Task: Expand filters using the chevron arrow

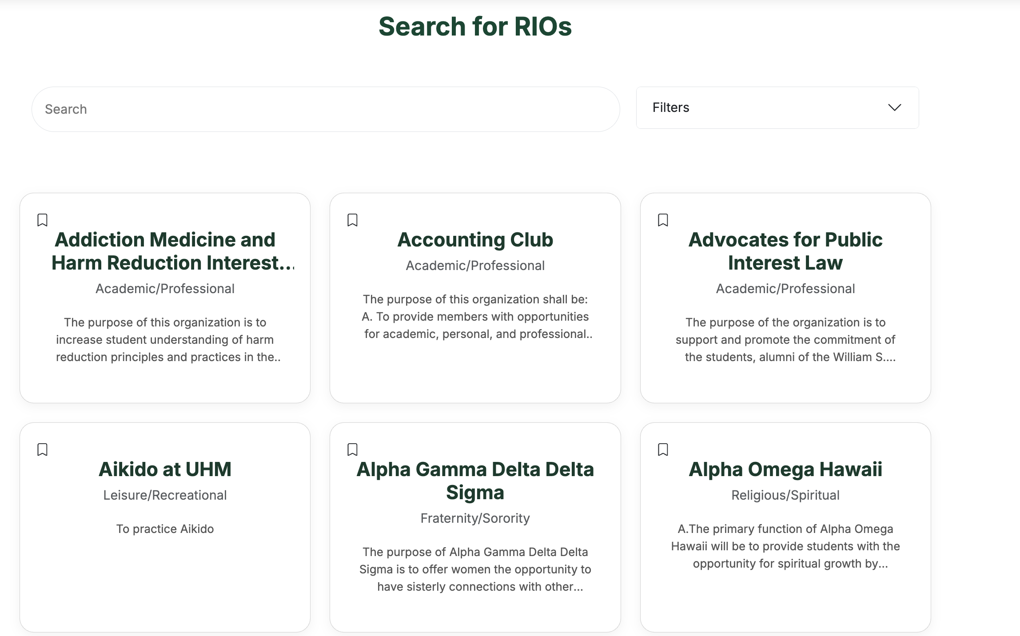Action: [894, 107]
